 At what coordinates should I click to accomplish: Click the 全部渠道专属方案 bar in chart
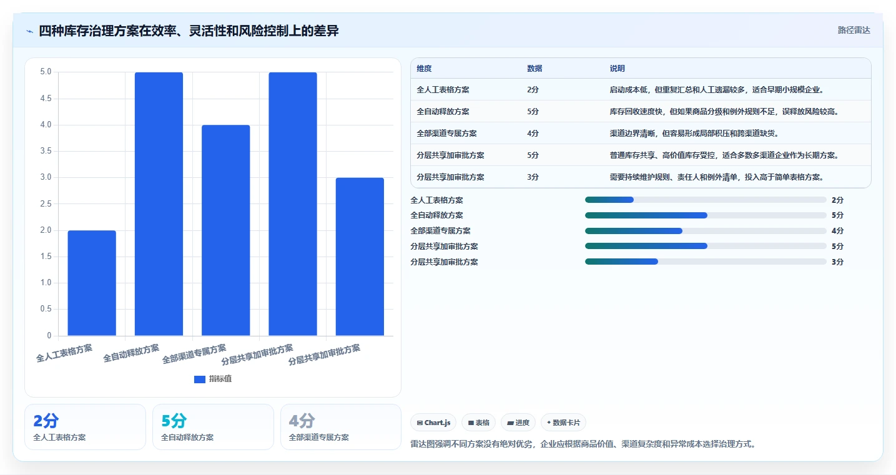225,230
